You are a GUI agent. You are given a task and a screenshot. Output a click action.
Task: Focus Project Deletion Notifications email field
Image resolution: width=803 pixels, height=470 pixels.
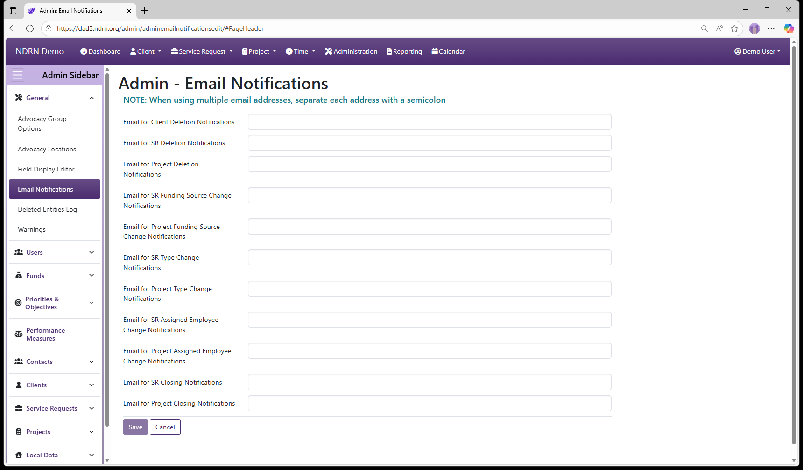430,164
